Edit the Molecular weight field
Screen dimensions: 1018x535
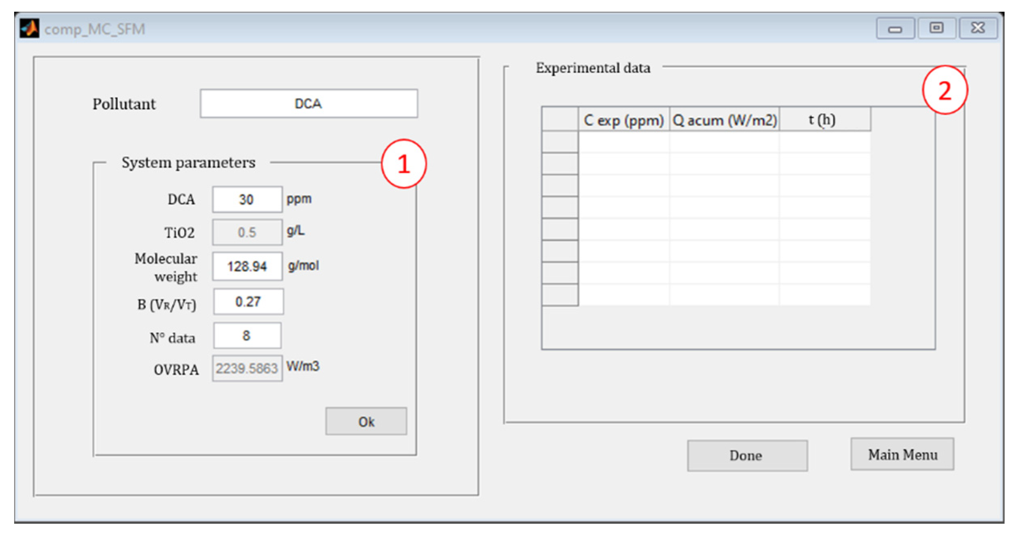click(247, 266)
